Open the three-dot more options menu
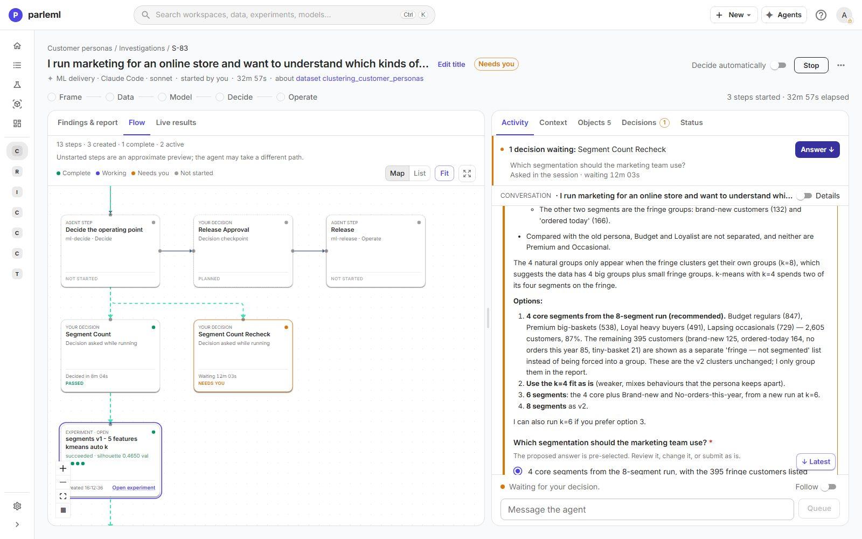 click(840, 65)
